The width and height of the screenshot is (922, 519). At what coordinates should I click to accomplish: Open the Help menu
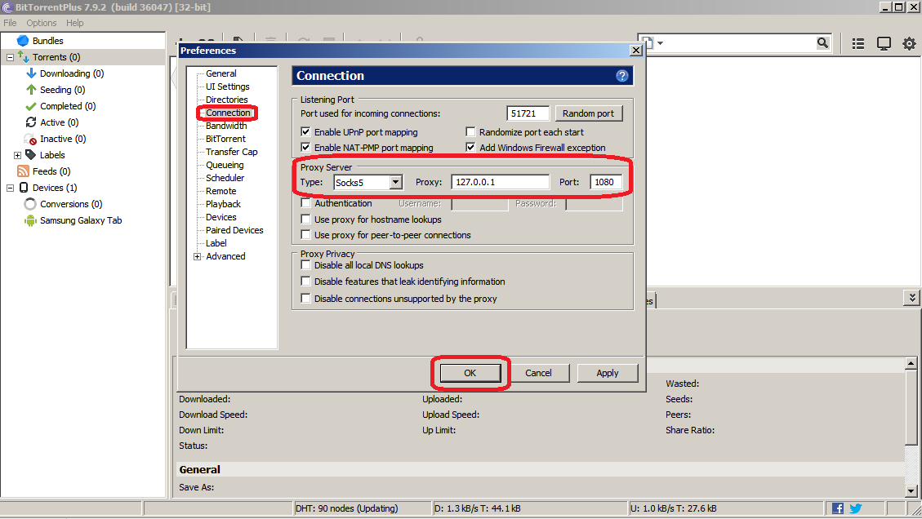click(75, 23)
